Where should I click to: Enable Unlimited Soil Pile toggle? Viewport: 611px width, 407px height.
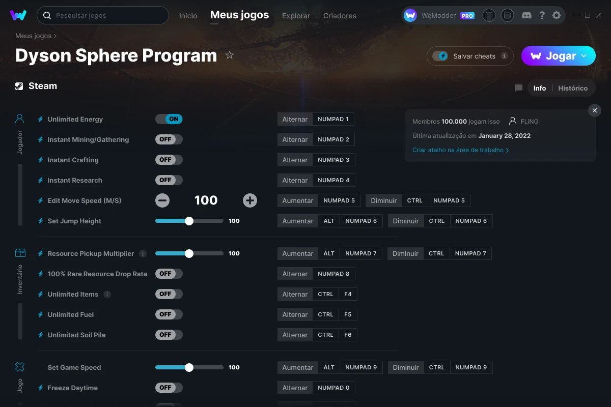coord(169,335)
